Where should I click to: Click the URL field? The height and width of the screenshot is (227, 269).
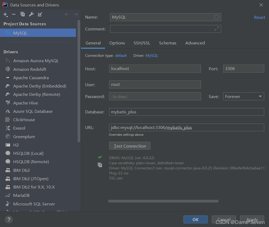187,127
